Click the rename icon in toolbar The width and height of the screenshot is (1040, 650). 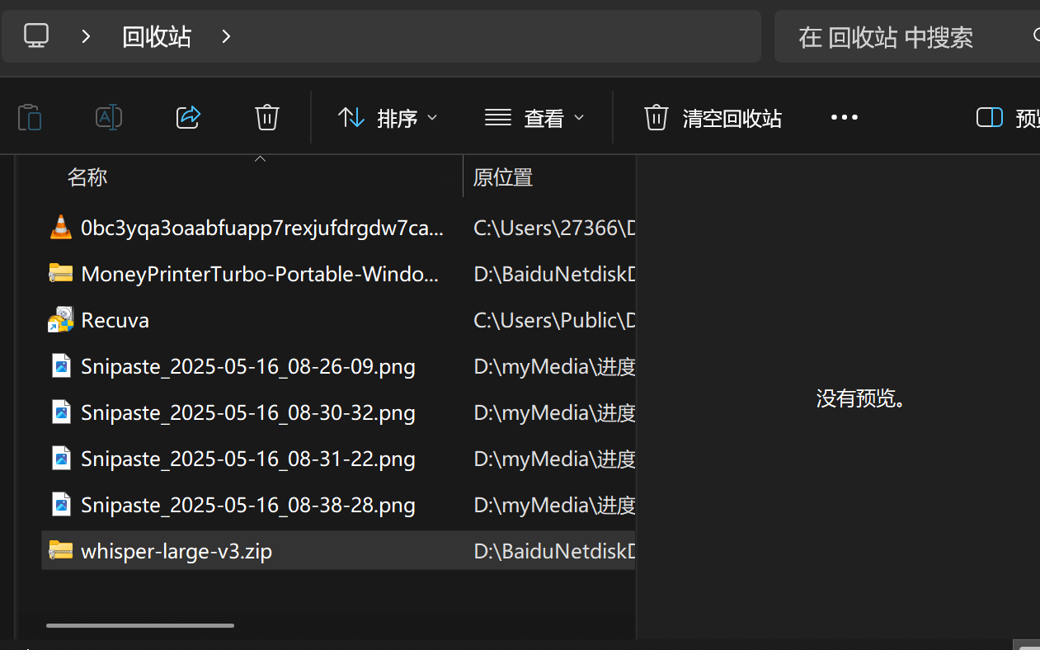click(x=109, y=118)
